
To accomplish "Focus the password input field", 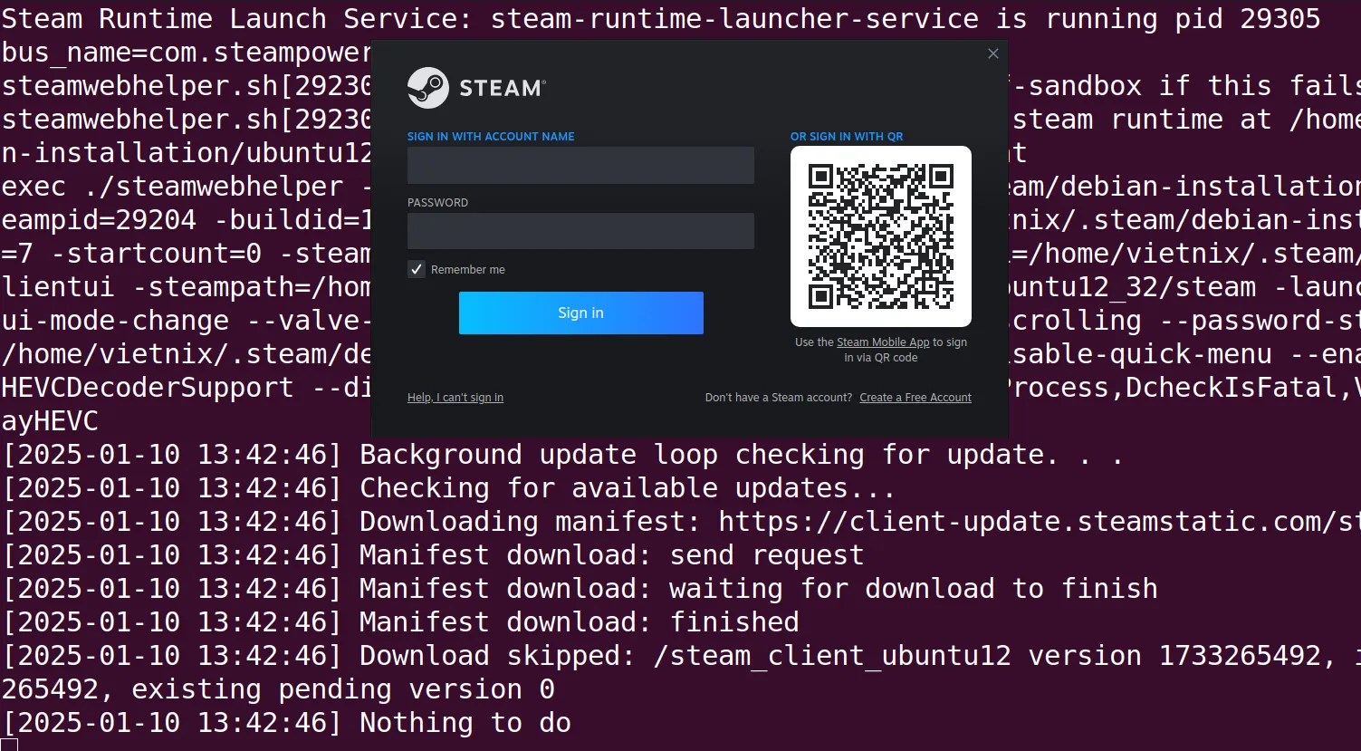I will [x=580, y=231].
